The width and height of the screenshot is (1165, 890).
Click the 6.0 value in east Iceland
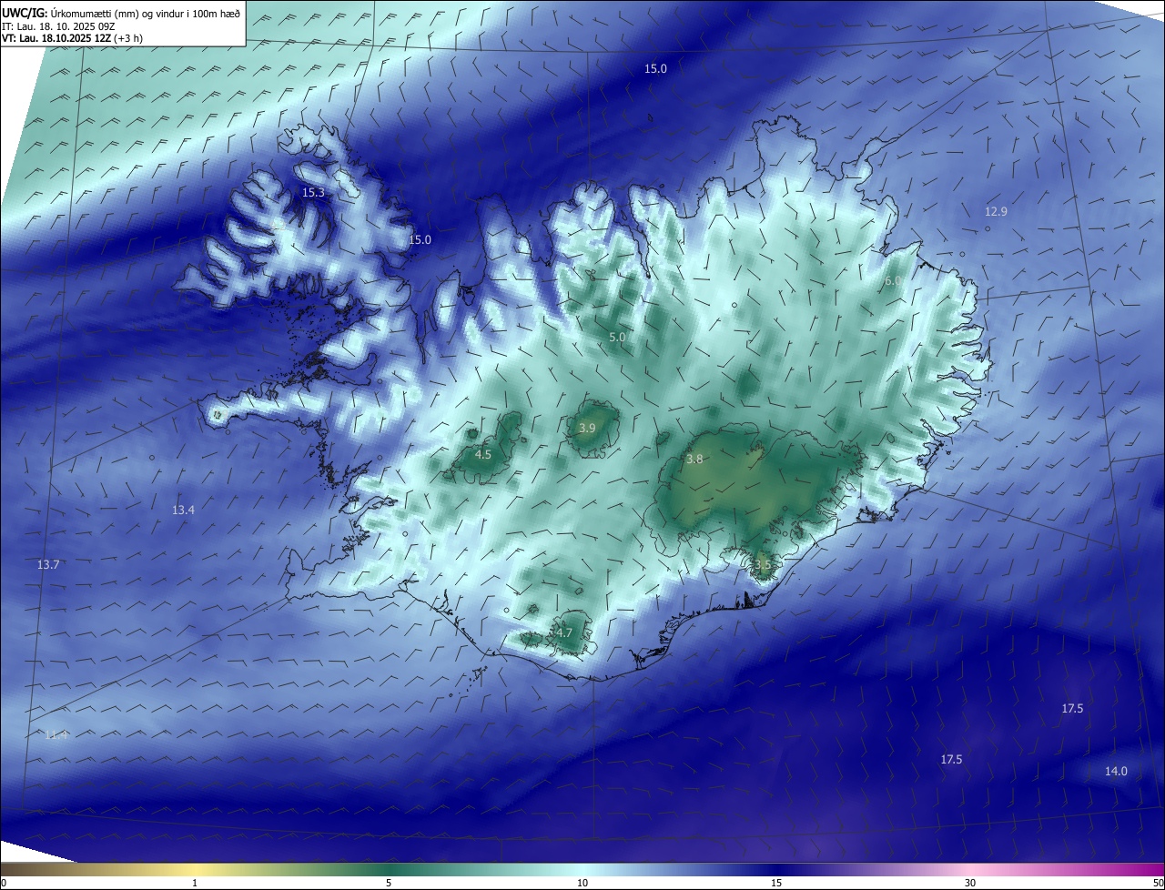893,281
